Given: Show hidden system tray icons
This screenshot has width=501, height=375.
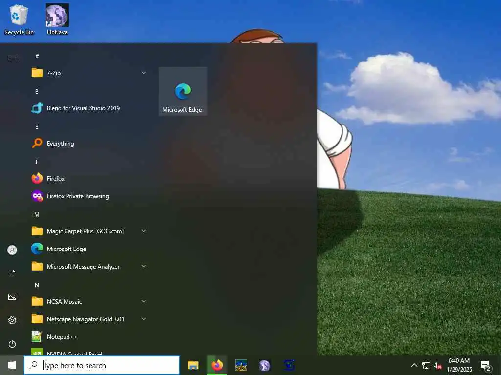Looking at the screenshot, I should (x=414, y=365).
